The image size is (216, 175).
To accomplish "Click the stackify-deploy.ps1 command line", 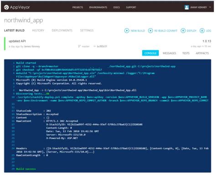I will [112, 99].
